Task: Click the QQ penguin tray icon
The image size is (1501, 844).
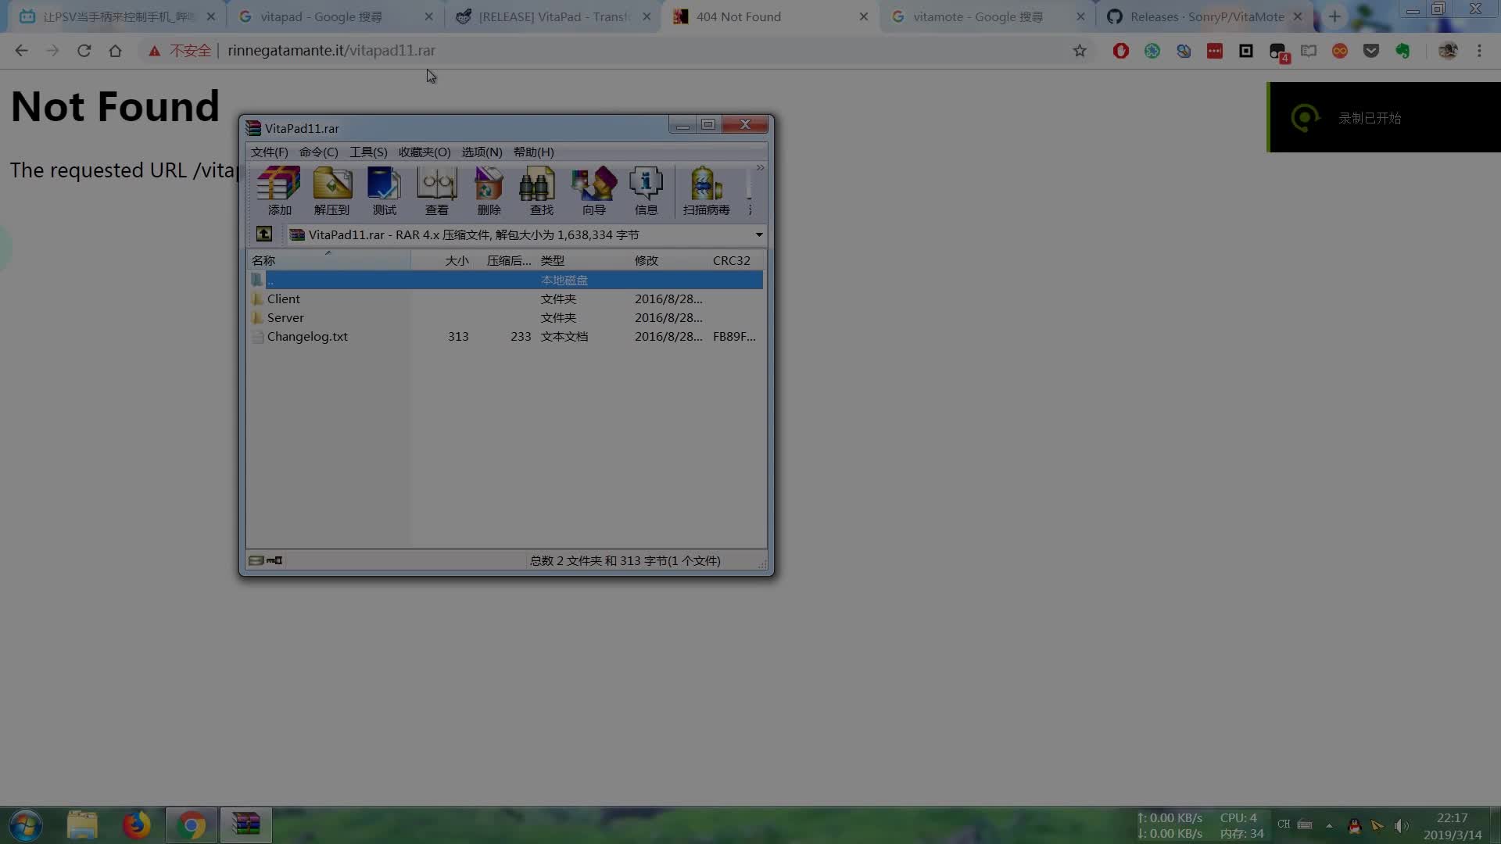Action: tap(1355, 825)
